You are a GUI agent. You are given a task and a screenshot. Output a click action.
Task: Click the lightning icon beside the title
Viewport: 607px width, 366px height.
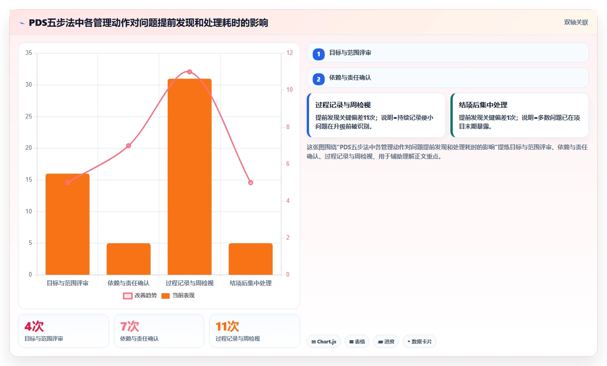tap(22, 23)
